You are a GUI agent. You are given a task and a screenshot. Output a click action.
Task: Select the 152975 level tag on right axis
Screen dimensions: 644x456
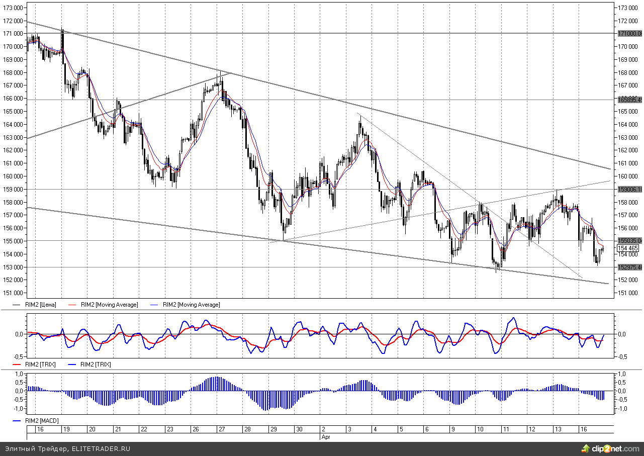pyautogui.click(x=630, y=267)
